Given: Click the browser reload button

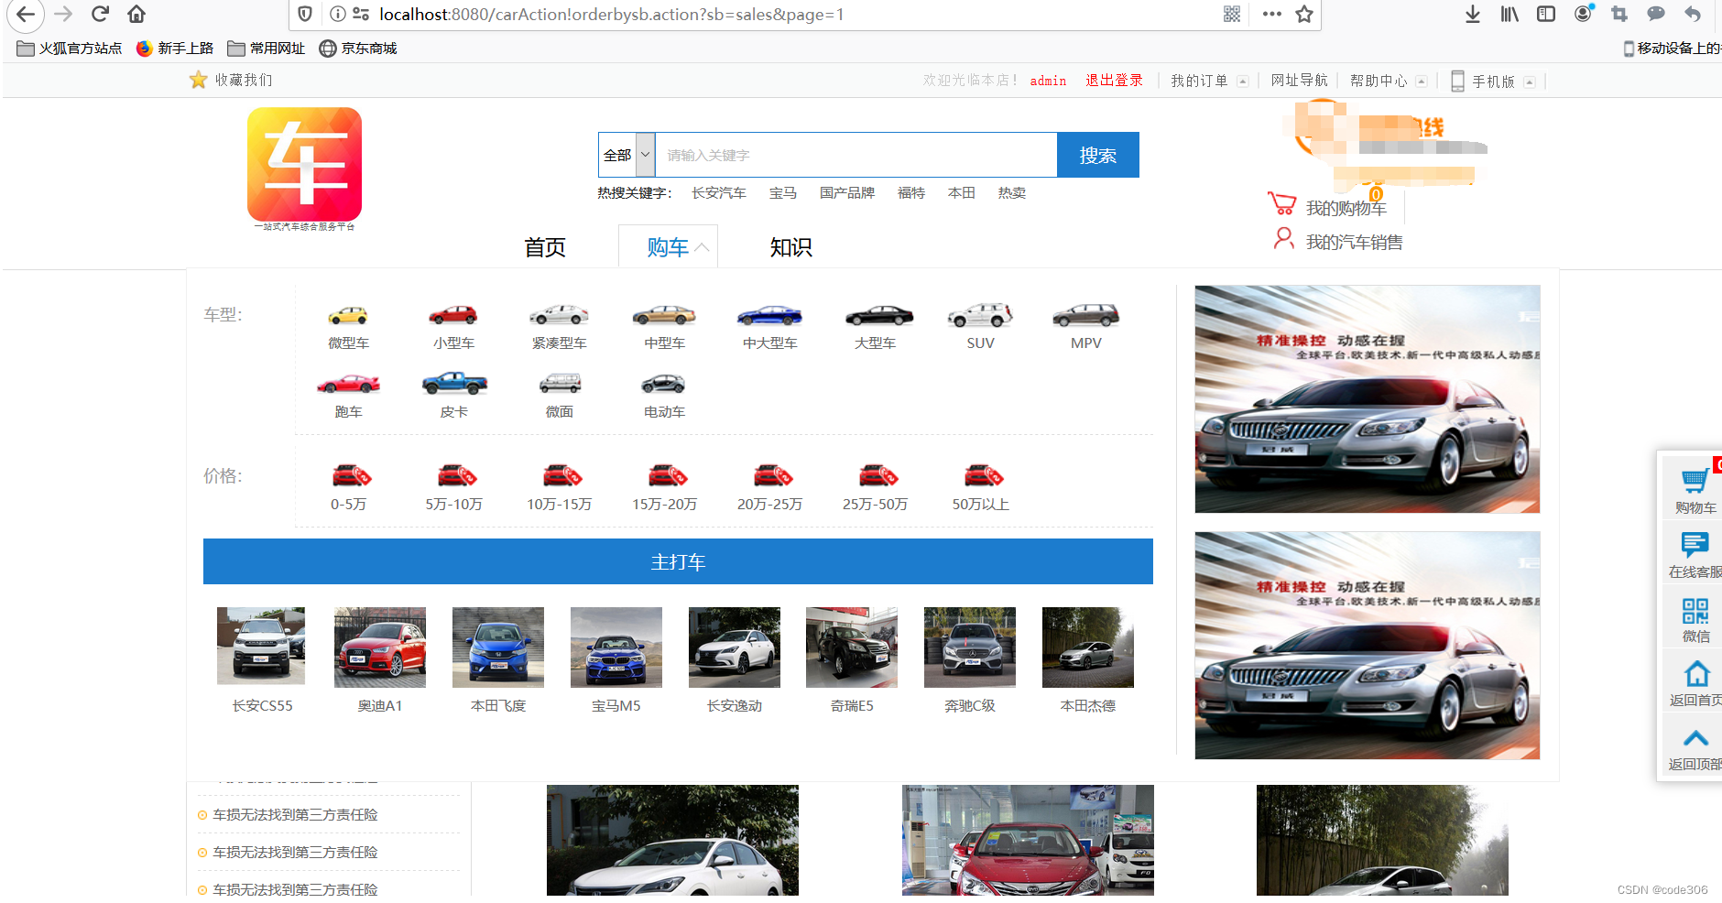Looking at the screenshot, I should pyautogui.click(x=100, y=14).
